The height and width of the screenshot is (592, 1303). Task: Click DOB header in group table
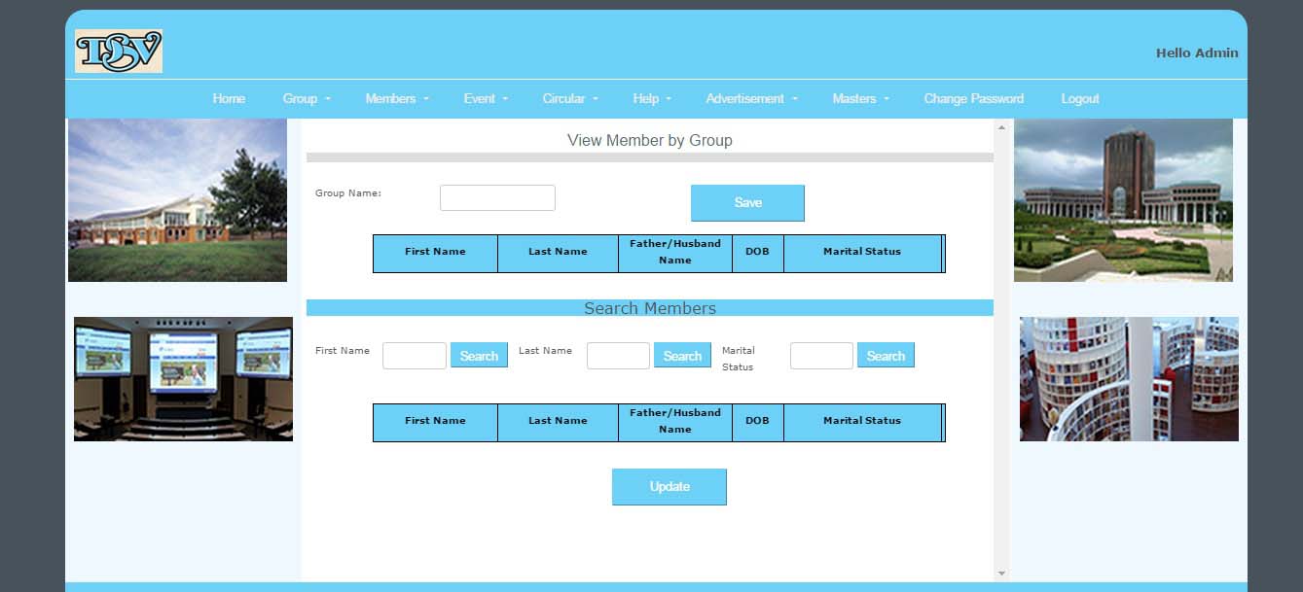point(757,252)
